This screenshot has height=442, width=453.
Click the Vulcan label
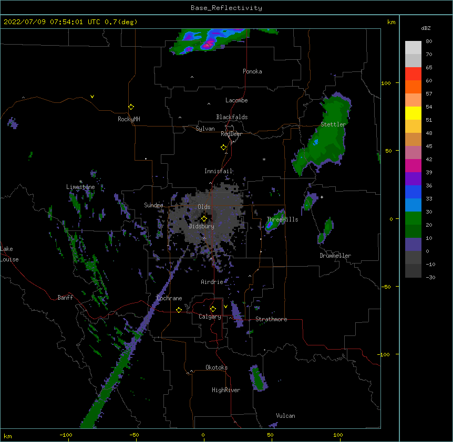285,416
